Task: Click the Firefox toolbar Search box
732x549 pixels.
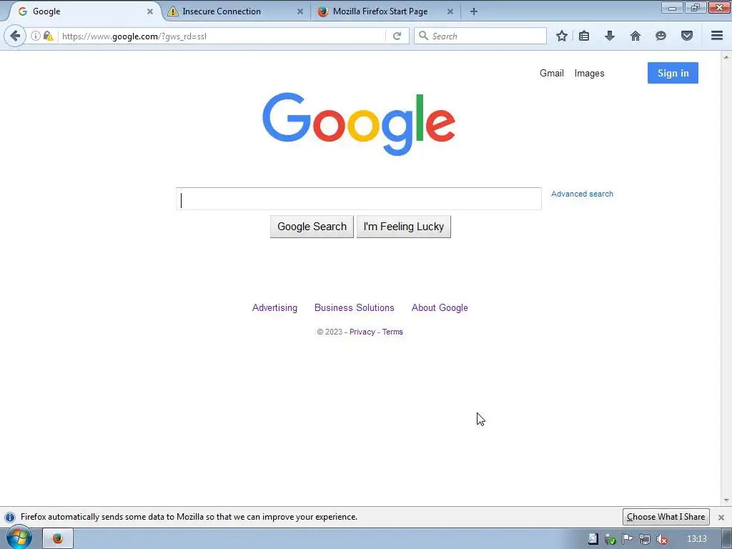Action: 480,36
